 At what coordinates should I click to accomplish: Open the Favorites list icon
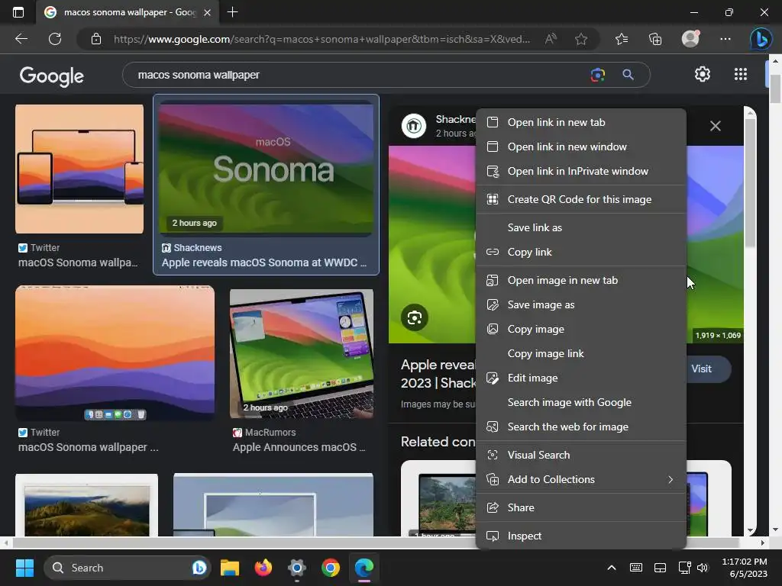[x=622, y=39]
